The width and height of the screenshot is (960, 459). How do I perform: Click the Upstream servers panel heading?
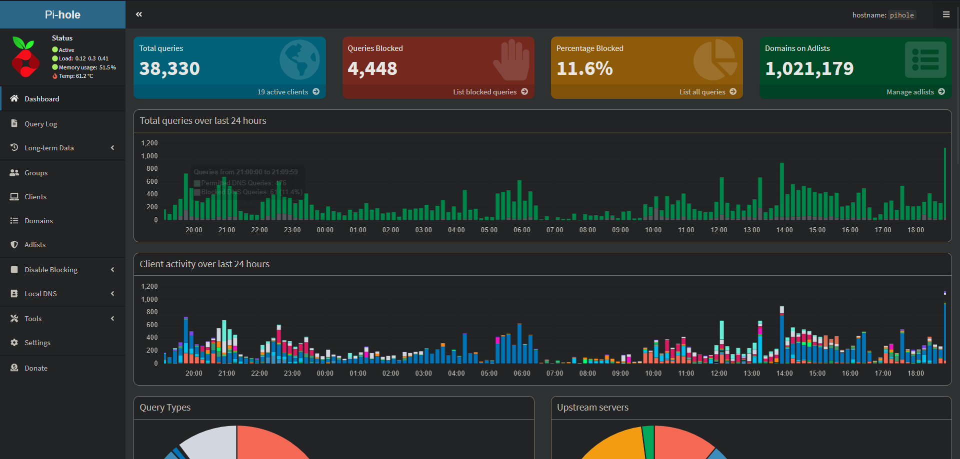coord(592,407)
